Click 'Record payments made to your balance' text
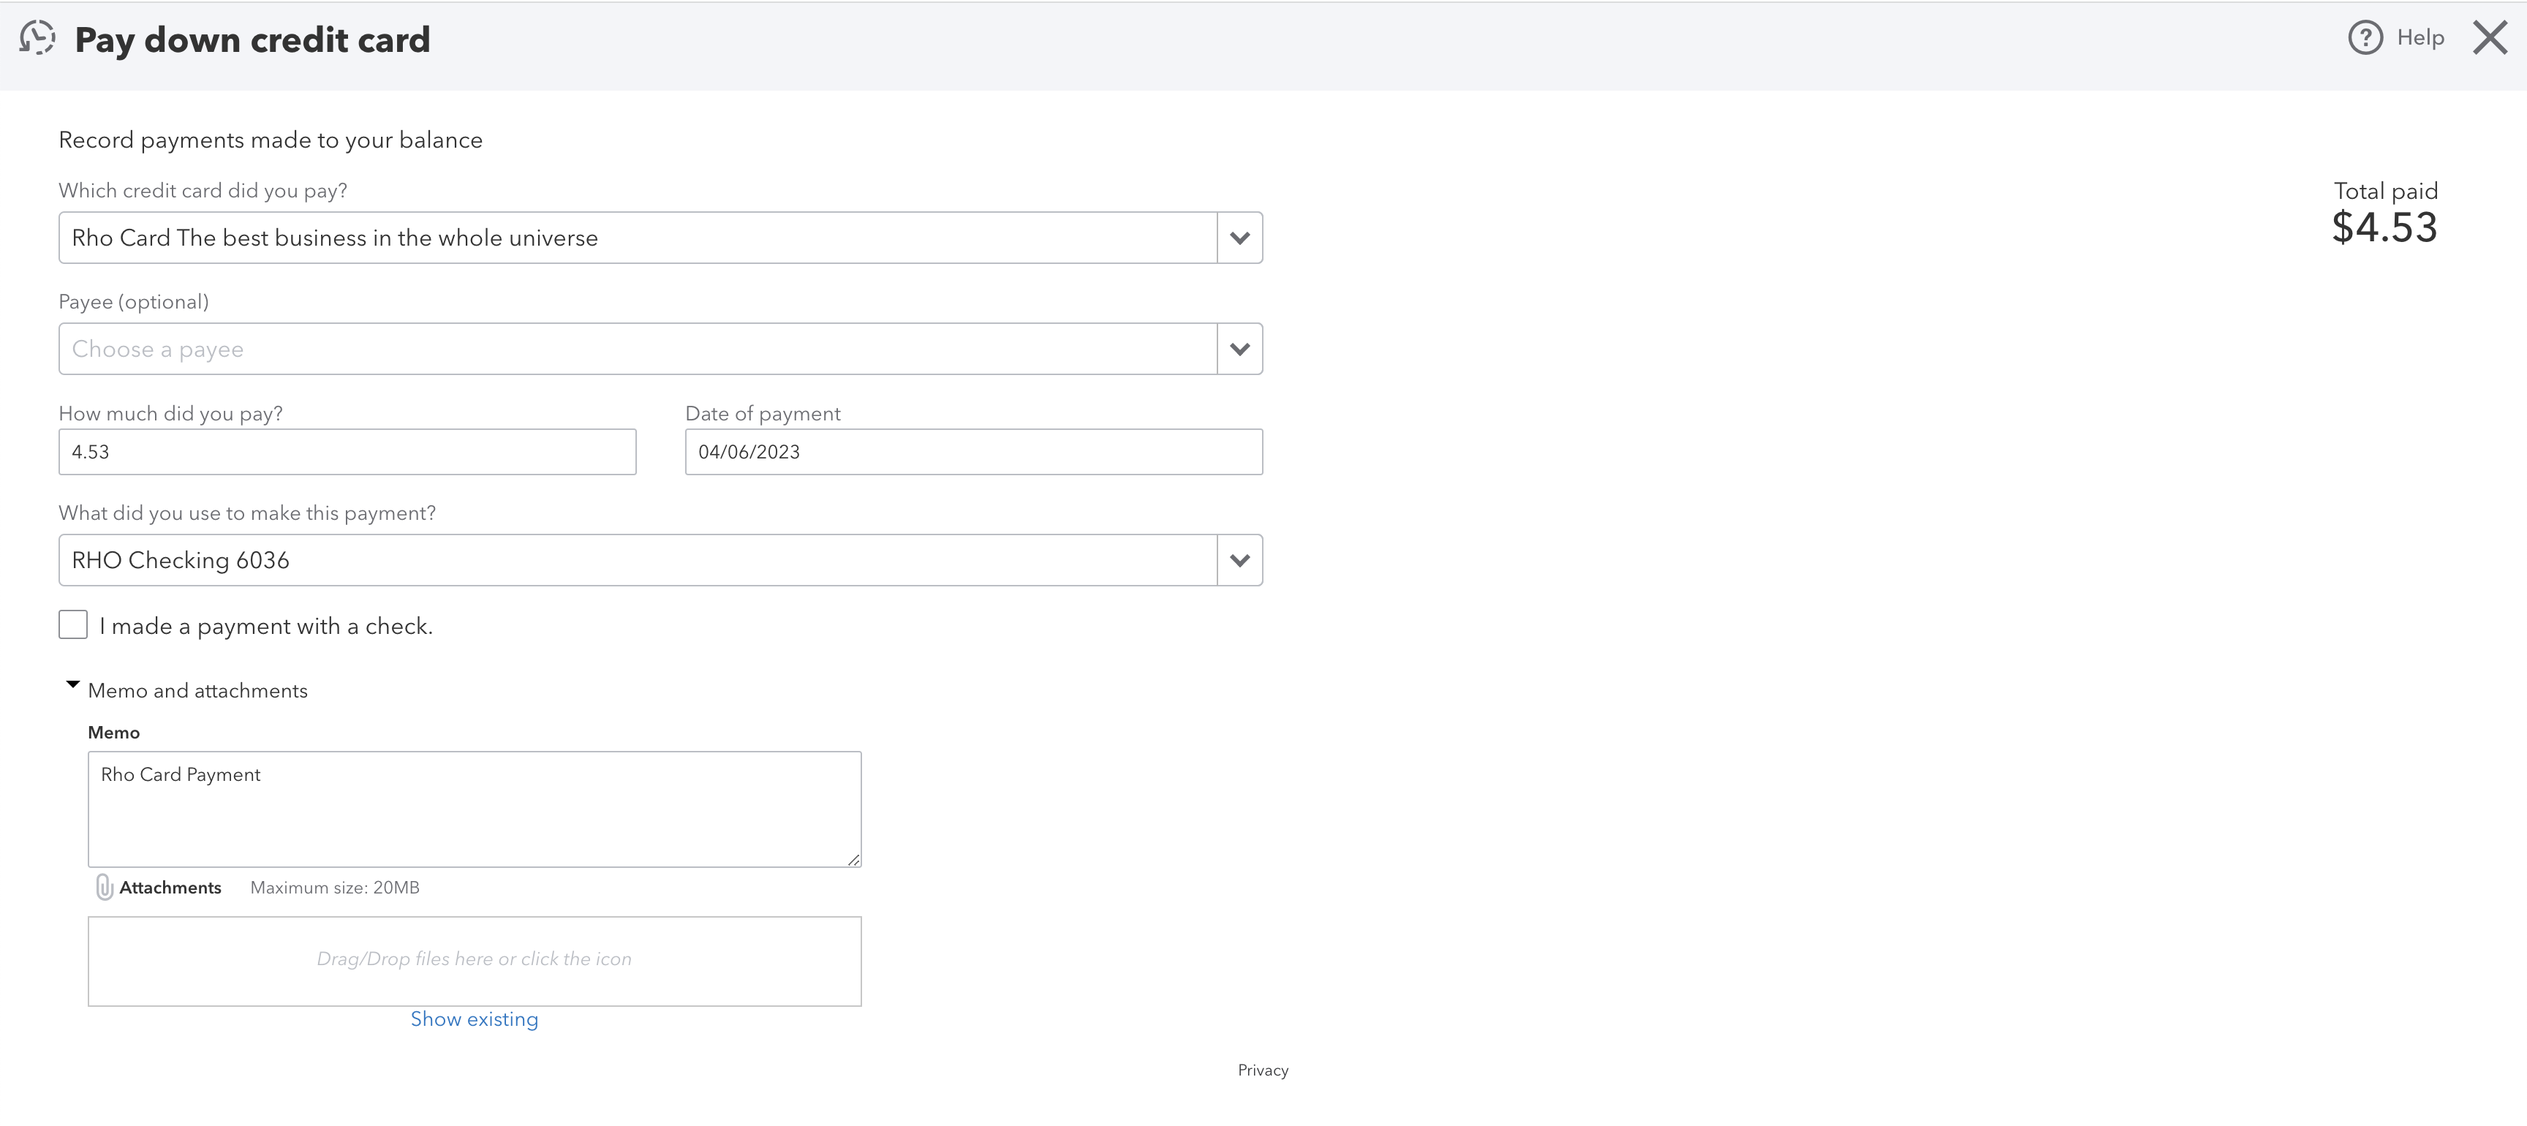Viewport: 2527px width, 1126px height. point(271,140)
